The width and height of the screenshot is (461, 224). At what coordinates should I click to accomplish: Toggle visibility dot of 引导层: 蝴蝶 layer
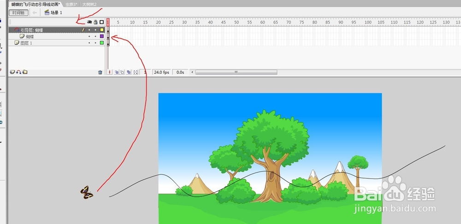89,30
